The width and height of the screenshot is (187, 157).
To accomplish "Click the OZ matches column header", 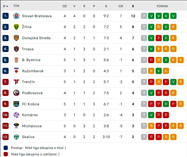I will (65, 6).
